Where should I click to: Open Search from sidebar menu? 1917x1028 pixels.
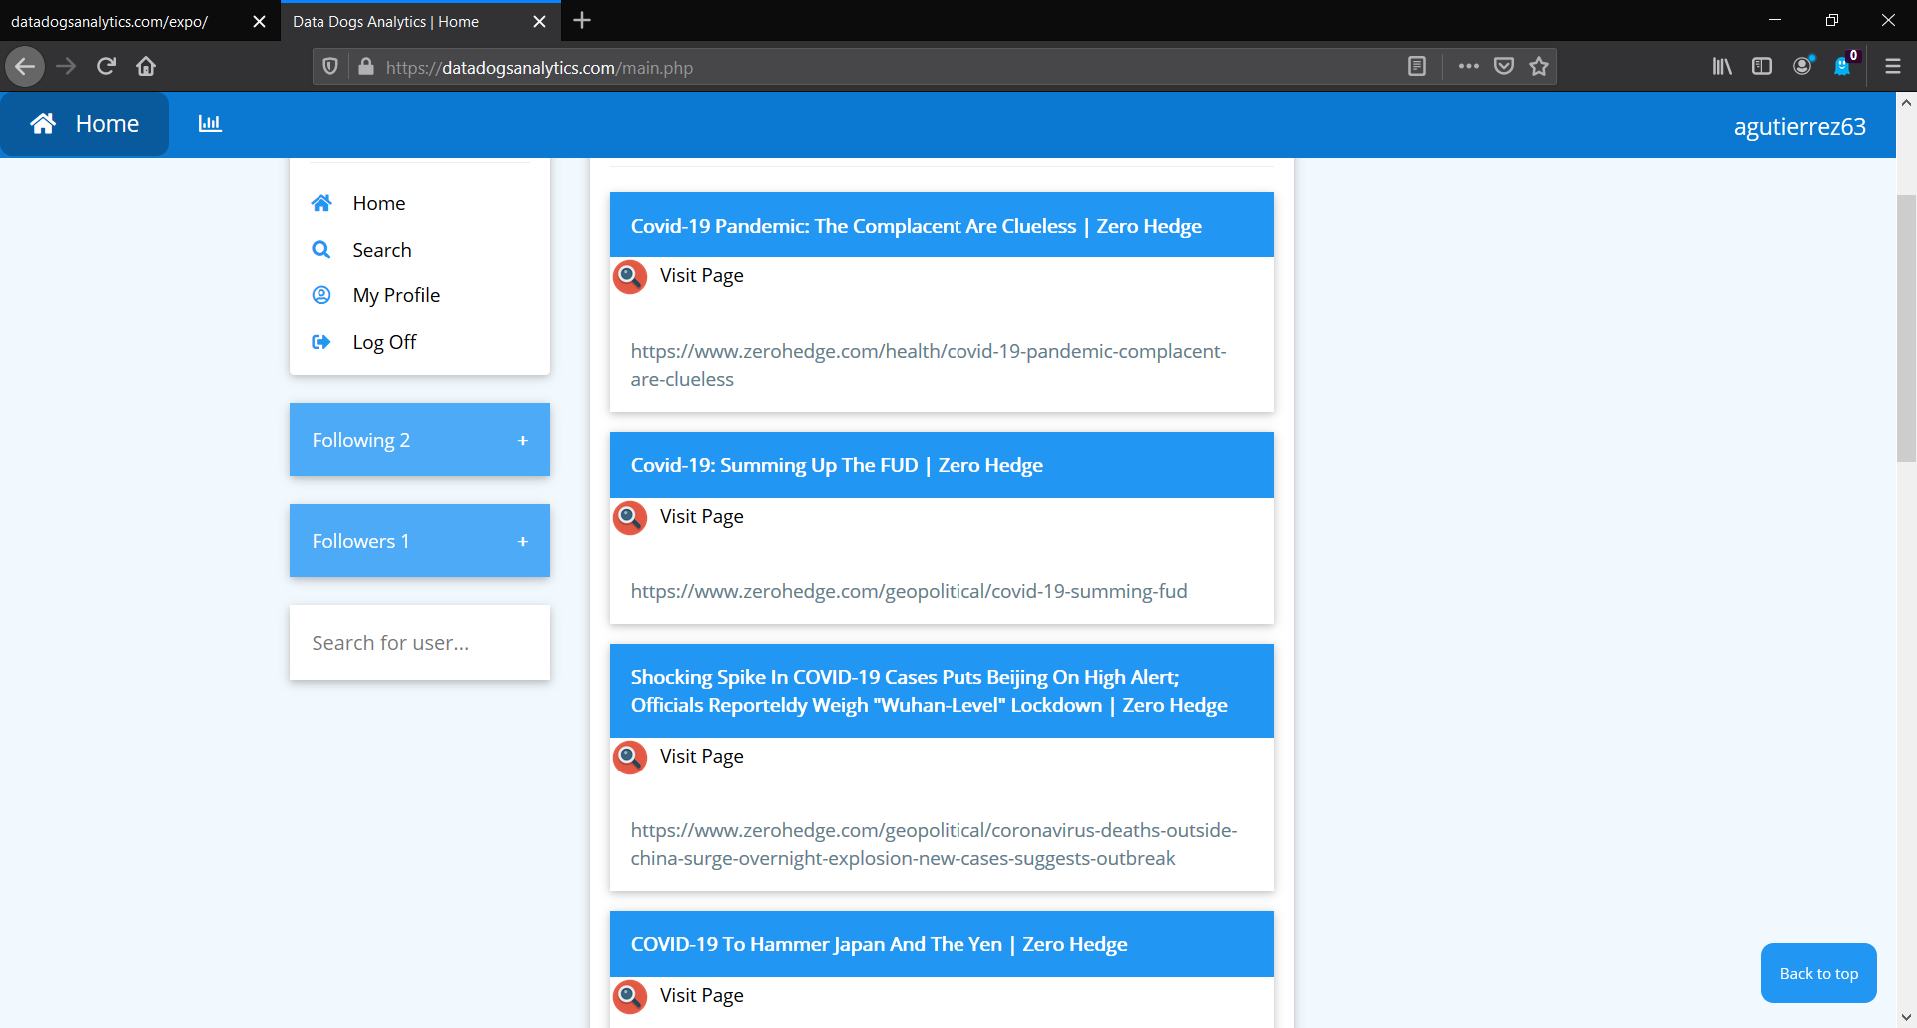pyautogui.click(x=382, y=250)
